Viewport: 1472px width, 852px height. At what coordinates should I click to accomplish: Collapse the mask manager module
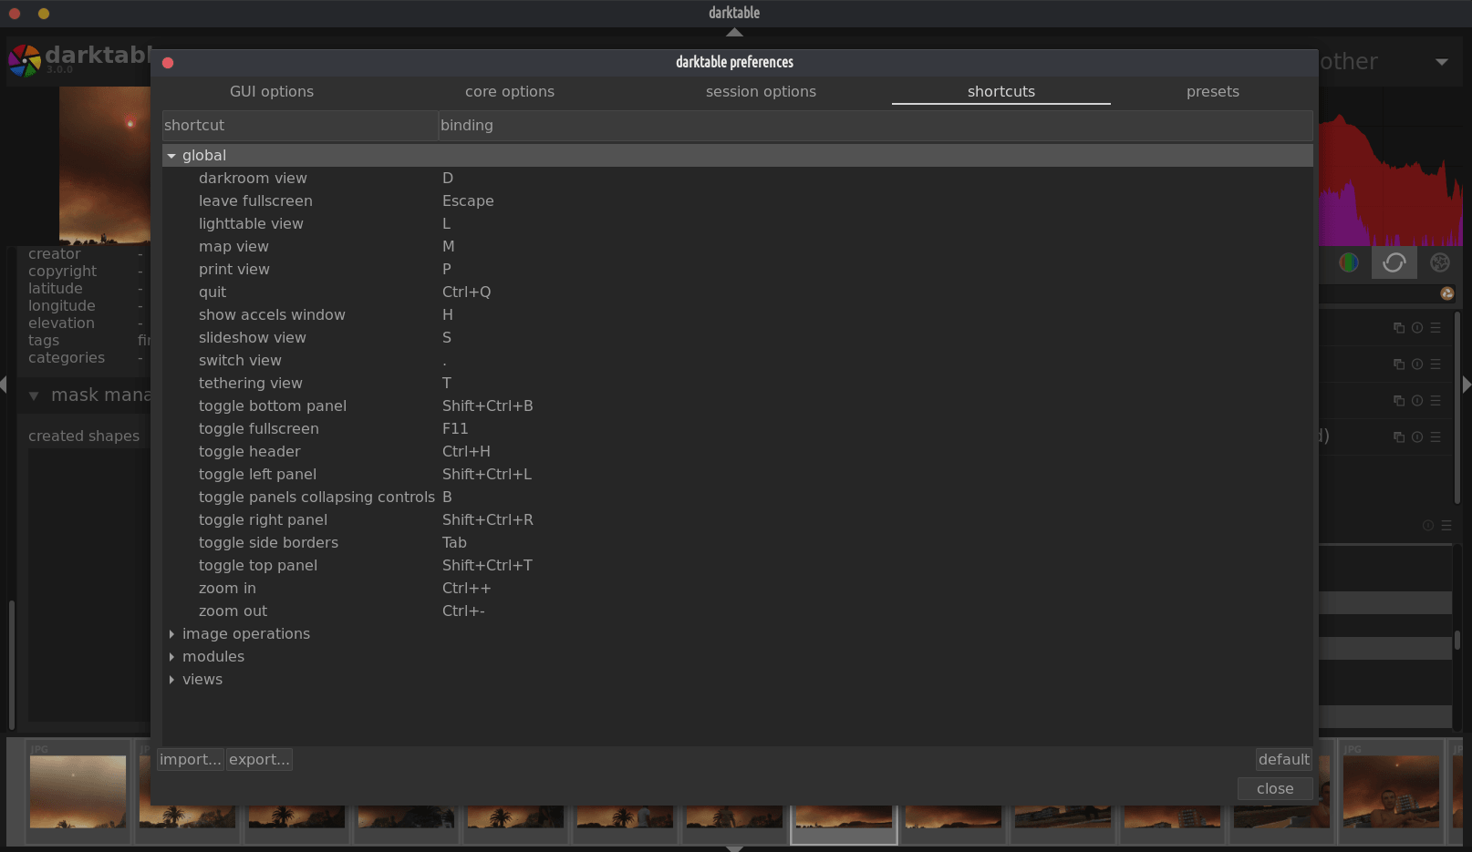[34, 395]
